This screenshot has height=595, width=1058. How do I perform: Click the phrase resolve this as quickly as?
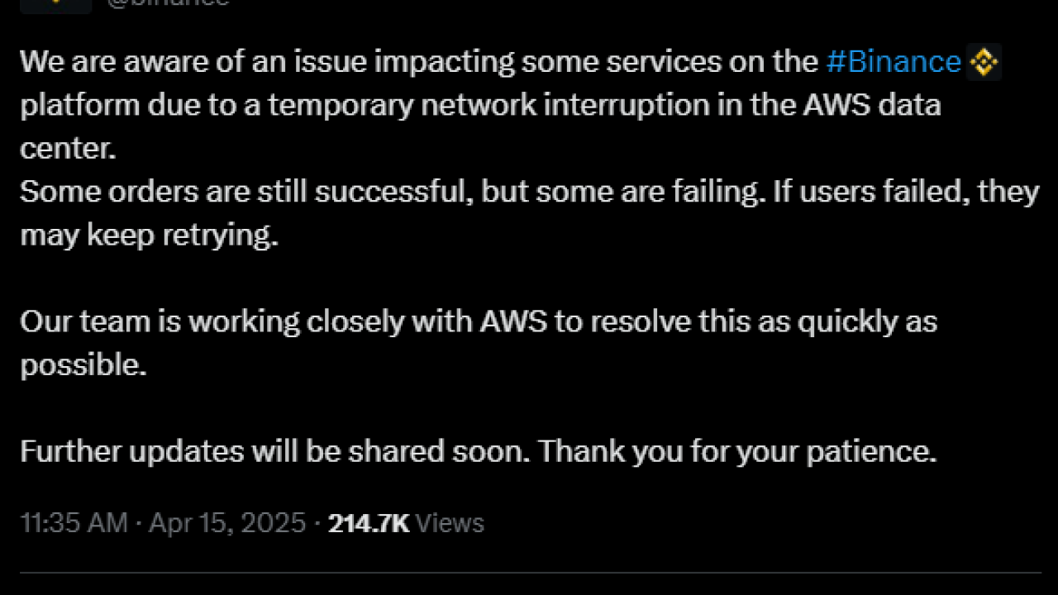[x=764, y=321]
